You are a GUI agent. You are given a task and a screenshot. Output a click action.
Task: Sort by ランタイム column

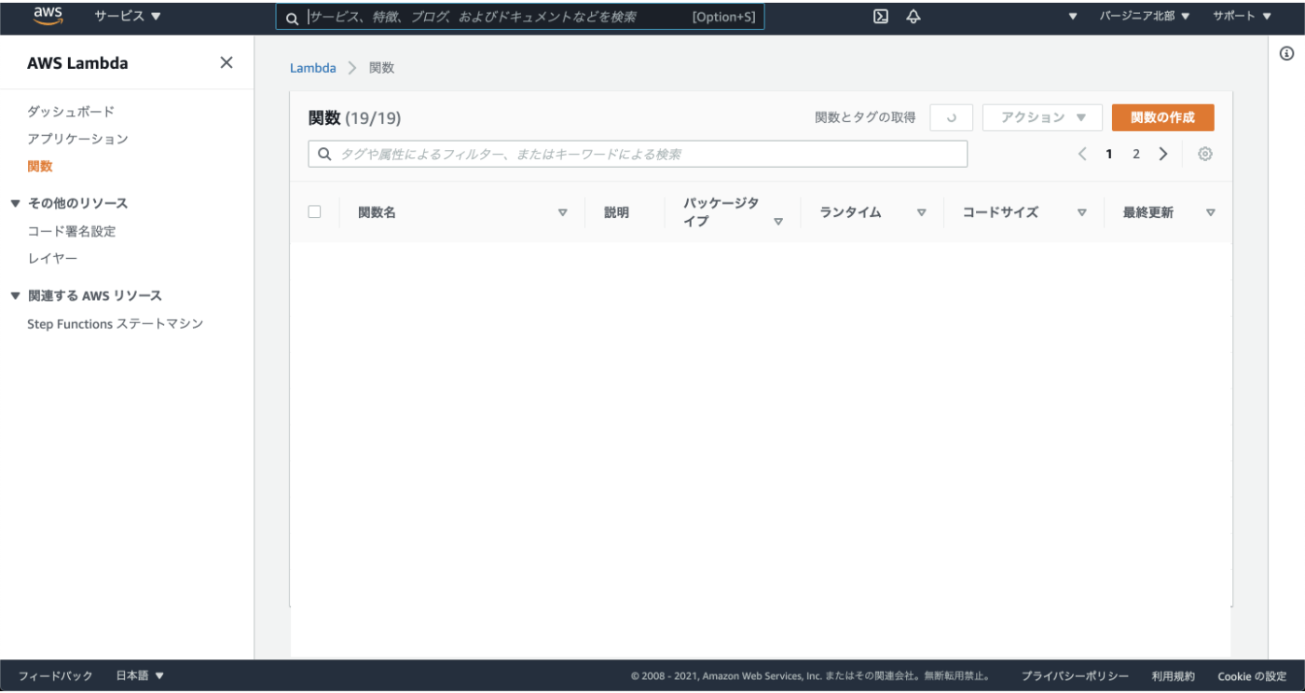tap(921, 212)
